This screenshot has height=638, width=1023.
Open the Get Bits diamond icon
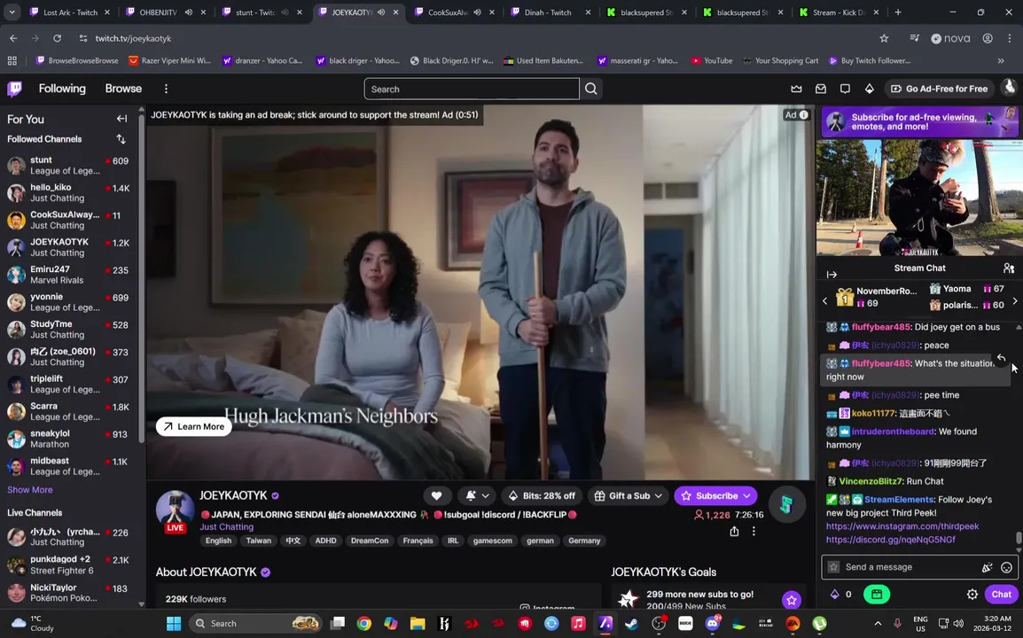869,89
